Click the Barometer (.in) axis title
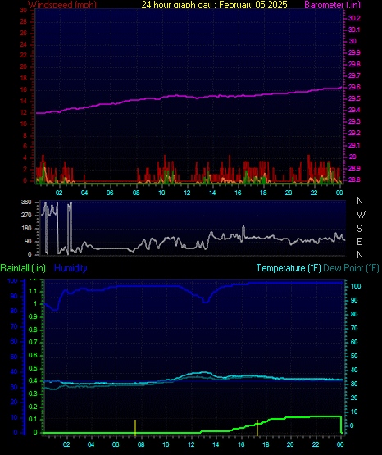This screenshot has width=382, height=455. 332,5
